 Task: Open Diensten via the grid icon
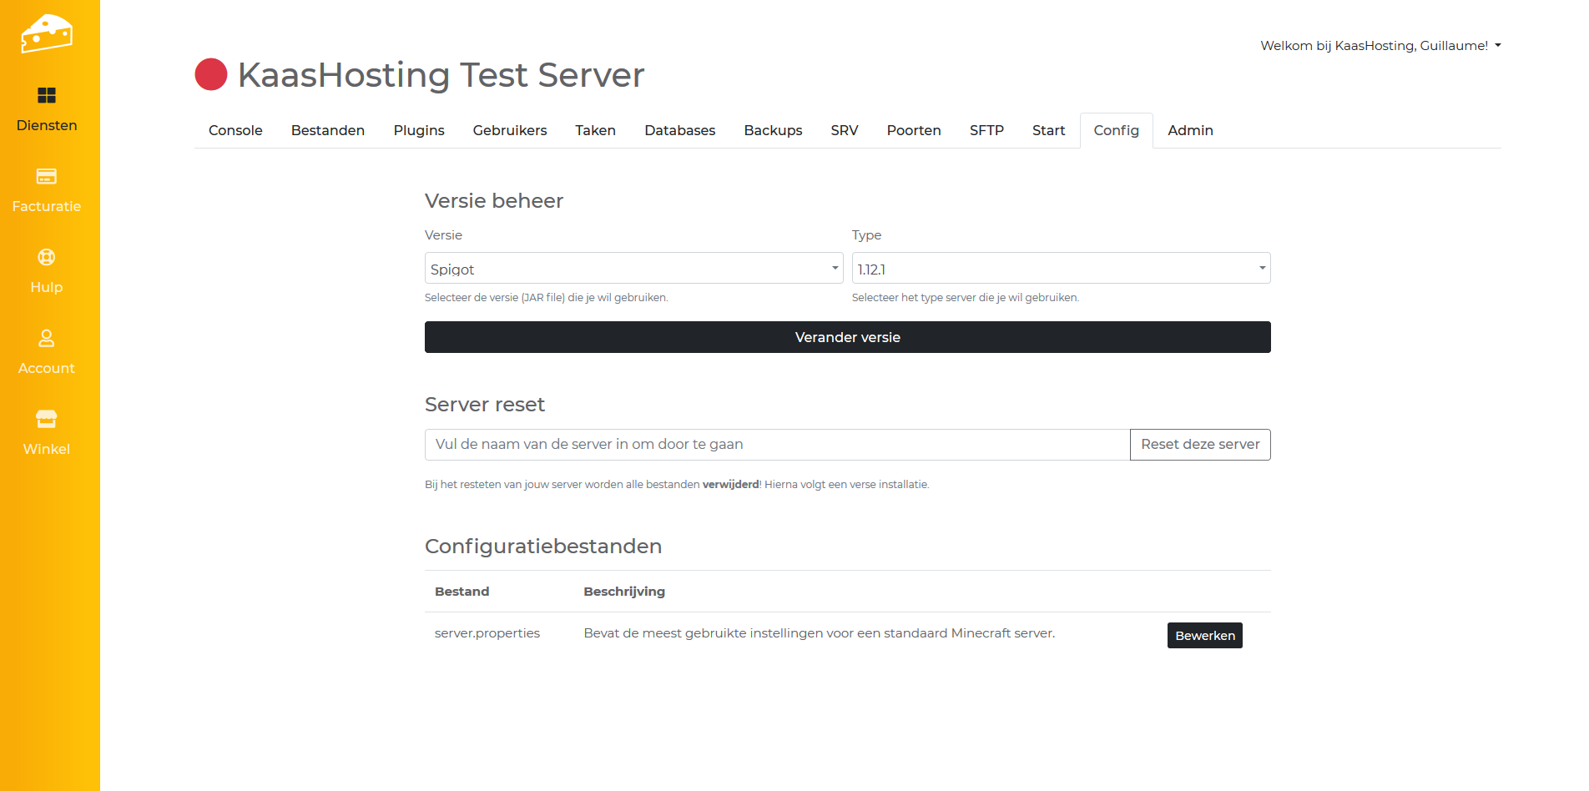coord(47,95)
